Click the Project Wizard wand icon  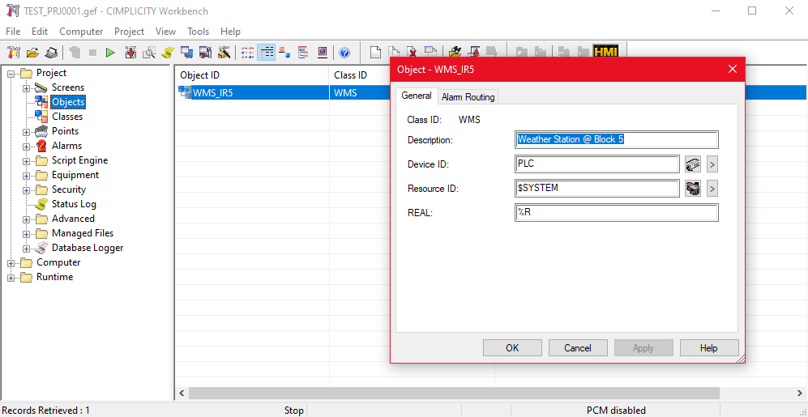click(x=224, y=52)
